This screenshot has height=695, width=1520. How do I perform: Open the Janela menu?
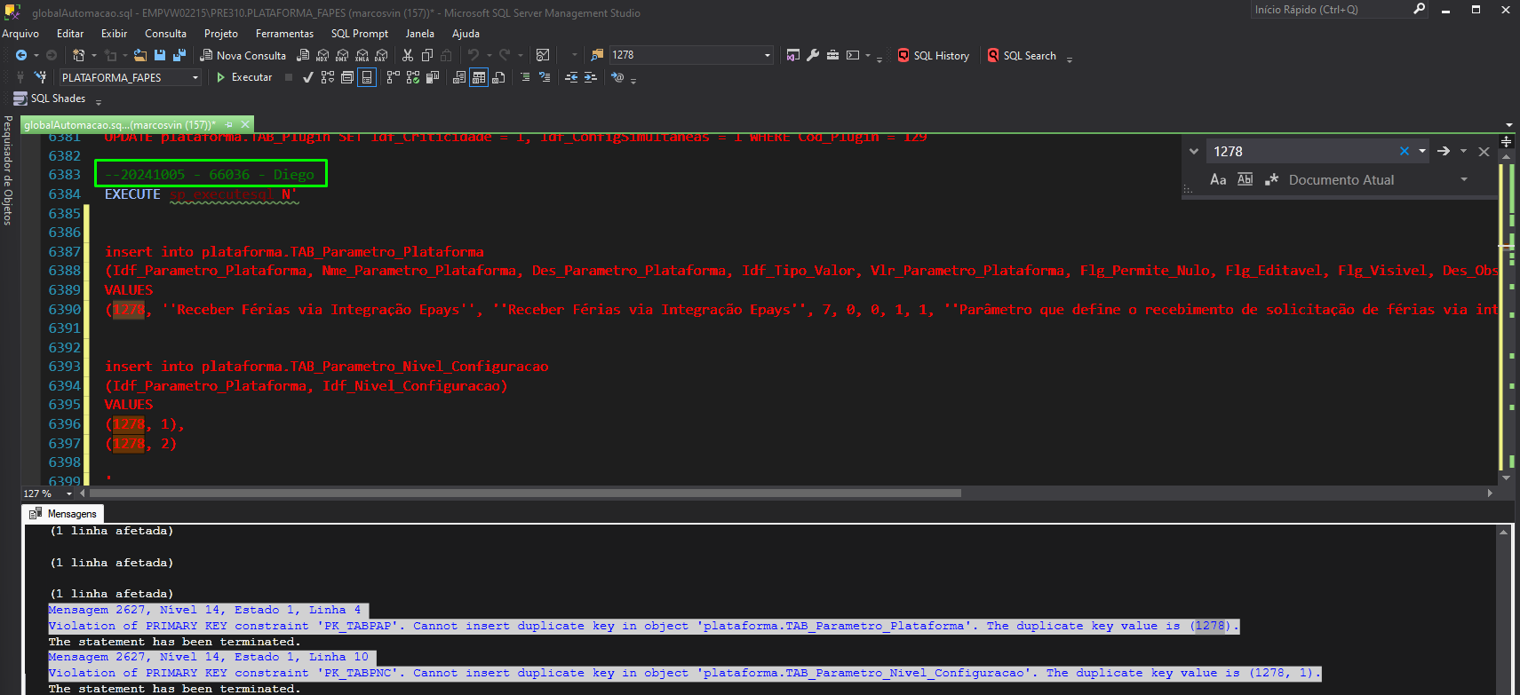(420, 34)
